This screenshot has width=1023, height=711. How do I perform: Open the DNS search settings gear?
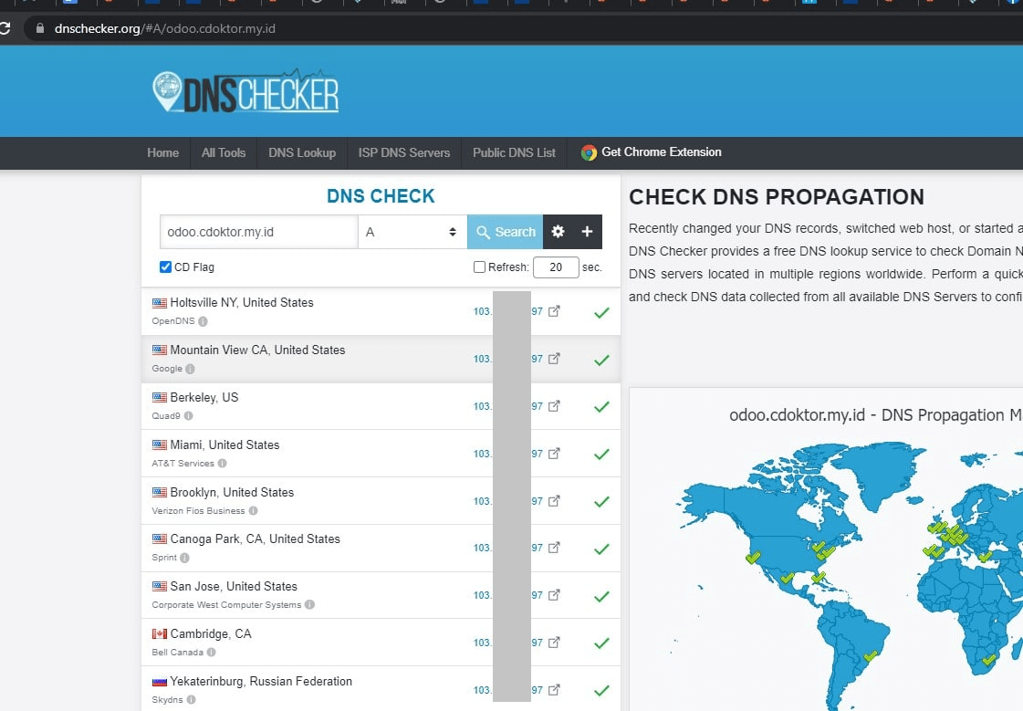(x=558, y=232)
